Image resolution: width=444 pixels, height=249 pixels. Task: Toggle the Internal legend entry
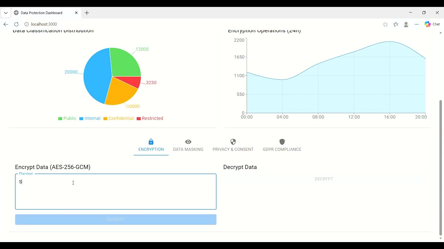pos(90,118)
